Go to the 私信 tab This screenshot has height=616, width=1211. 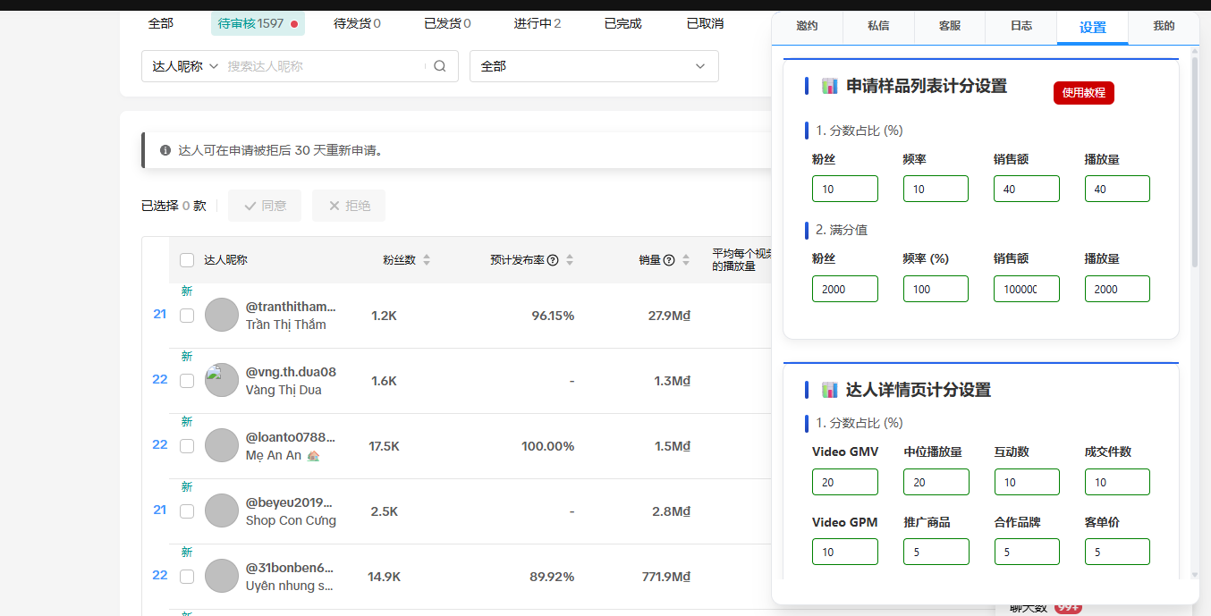pos(878,26)
